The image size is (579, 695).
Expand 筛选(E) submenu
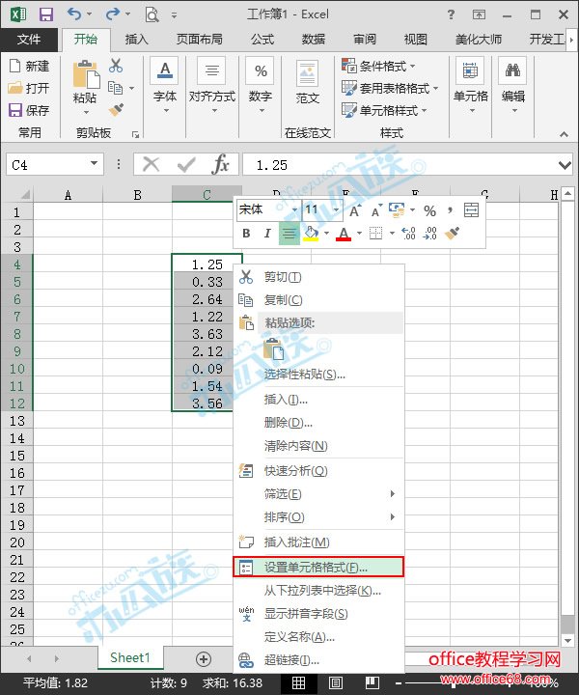(319, 494)
